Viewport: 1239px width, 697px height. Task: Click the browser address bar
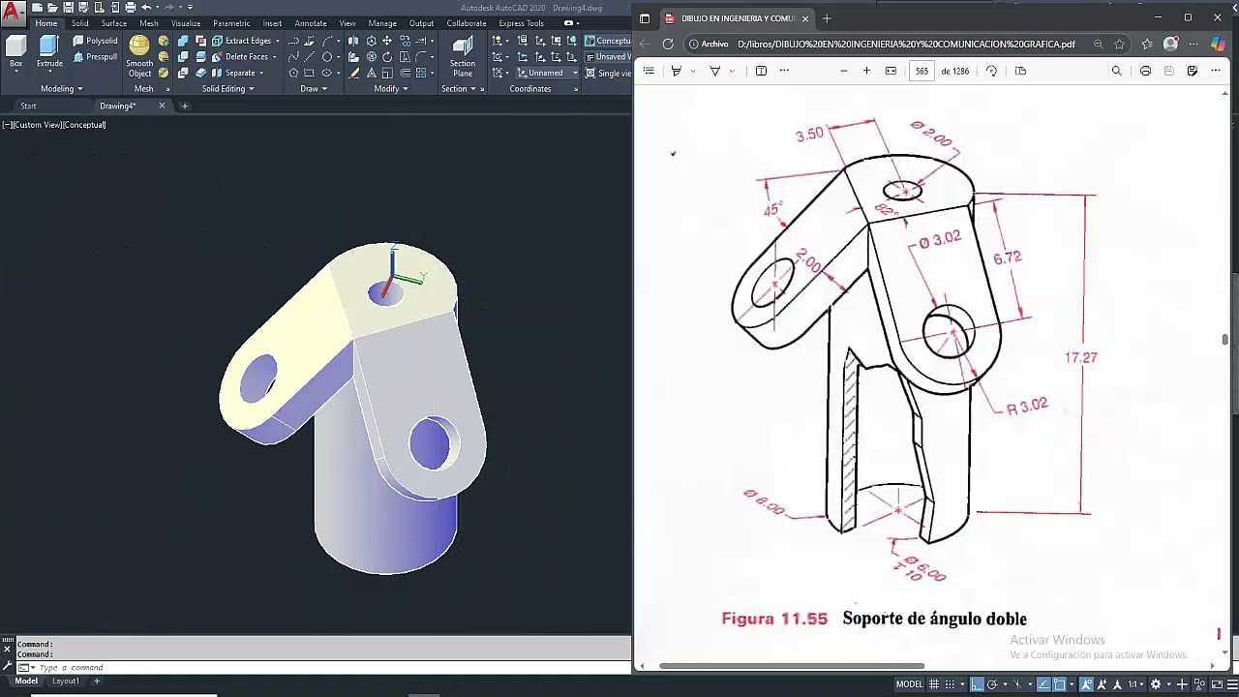905,44
